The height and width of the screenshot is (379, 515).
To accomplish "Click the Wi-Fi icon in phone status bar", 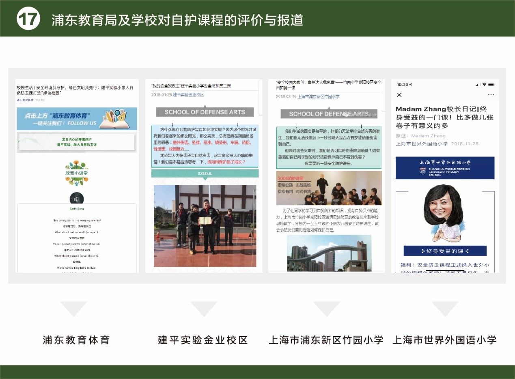I will (484, 84).
